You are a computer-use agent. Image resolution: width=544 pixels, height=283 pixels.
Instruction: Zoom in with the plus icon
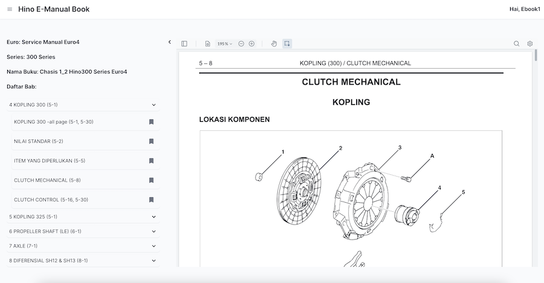[251, 43]
